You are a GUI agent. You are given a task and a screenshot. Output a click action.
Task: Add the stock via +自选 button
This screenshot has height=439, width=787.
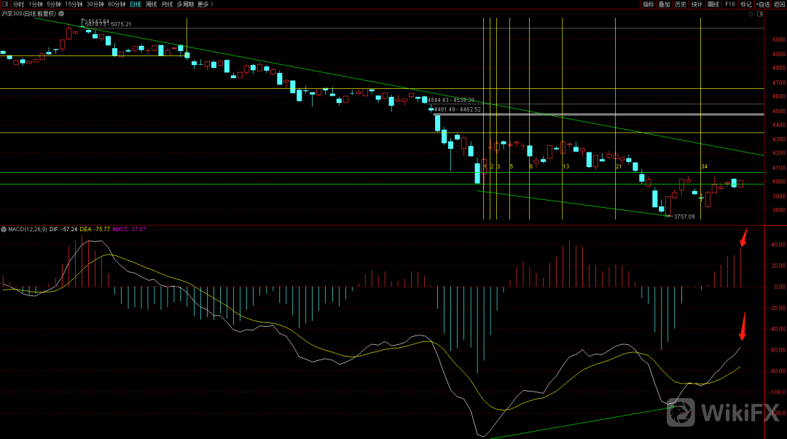tap(762, 4)
